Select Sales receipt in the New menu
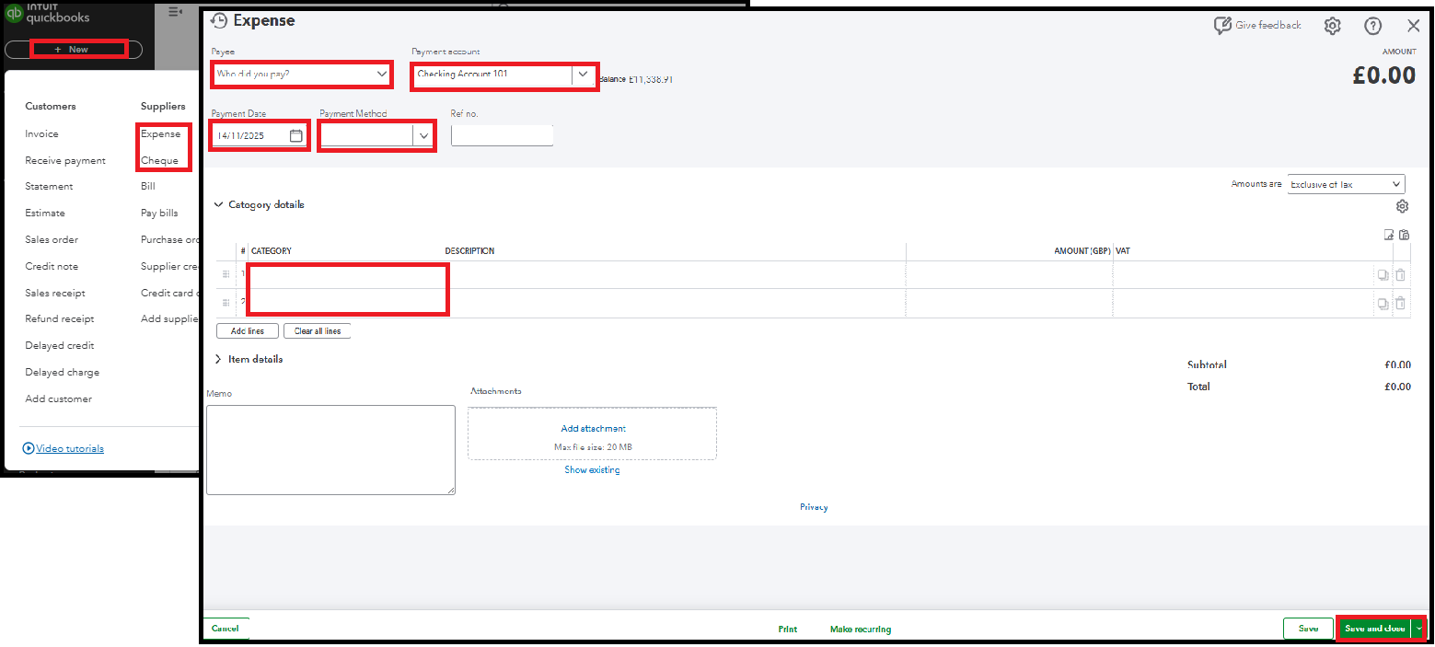 [55, 293]
